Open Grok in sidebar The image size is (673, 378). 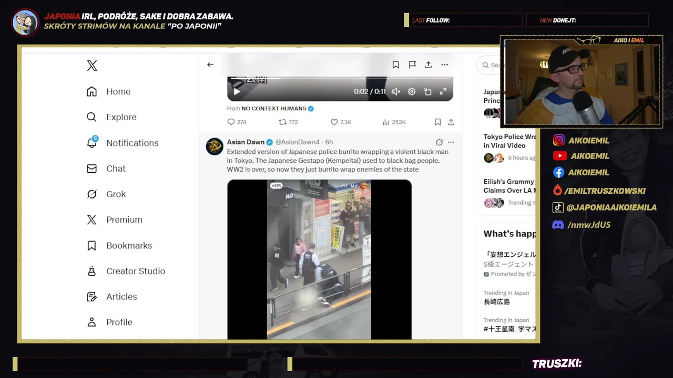(106, 194)
